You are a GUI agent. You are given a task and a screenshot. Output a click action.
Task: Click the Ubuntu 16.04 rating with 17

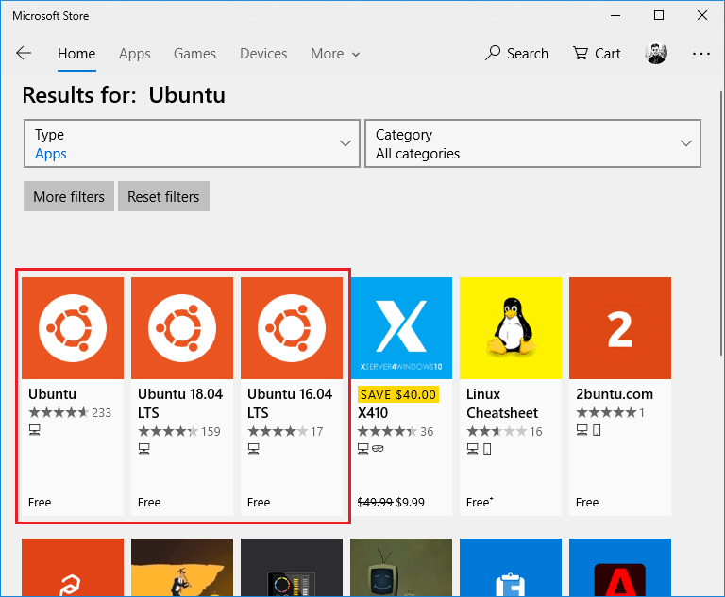point(285,431)
